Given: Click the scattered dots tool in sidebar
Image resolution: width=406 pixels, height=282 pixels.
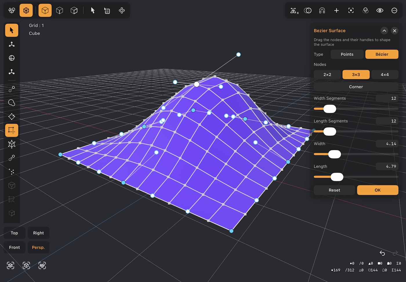Looking at the screenshot, I should pos(12,172).
